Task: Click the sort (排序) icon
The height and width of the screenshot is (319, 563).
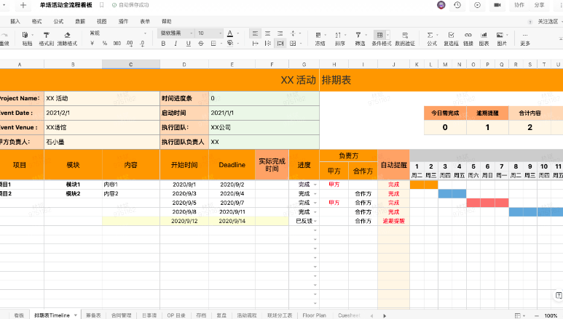Action: (338, 35)
